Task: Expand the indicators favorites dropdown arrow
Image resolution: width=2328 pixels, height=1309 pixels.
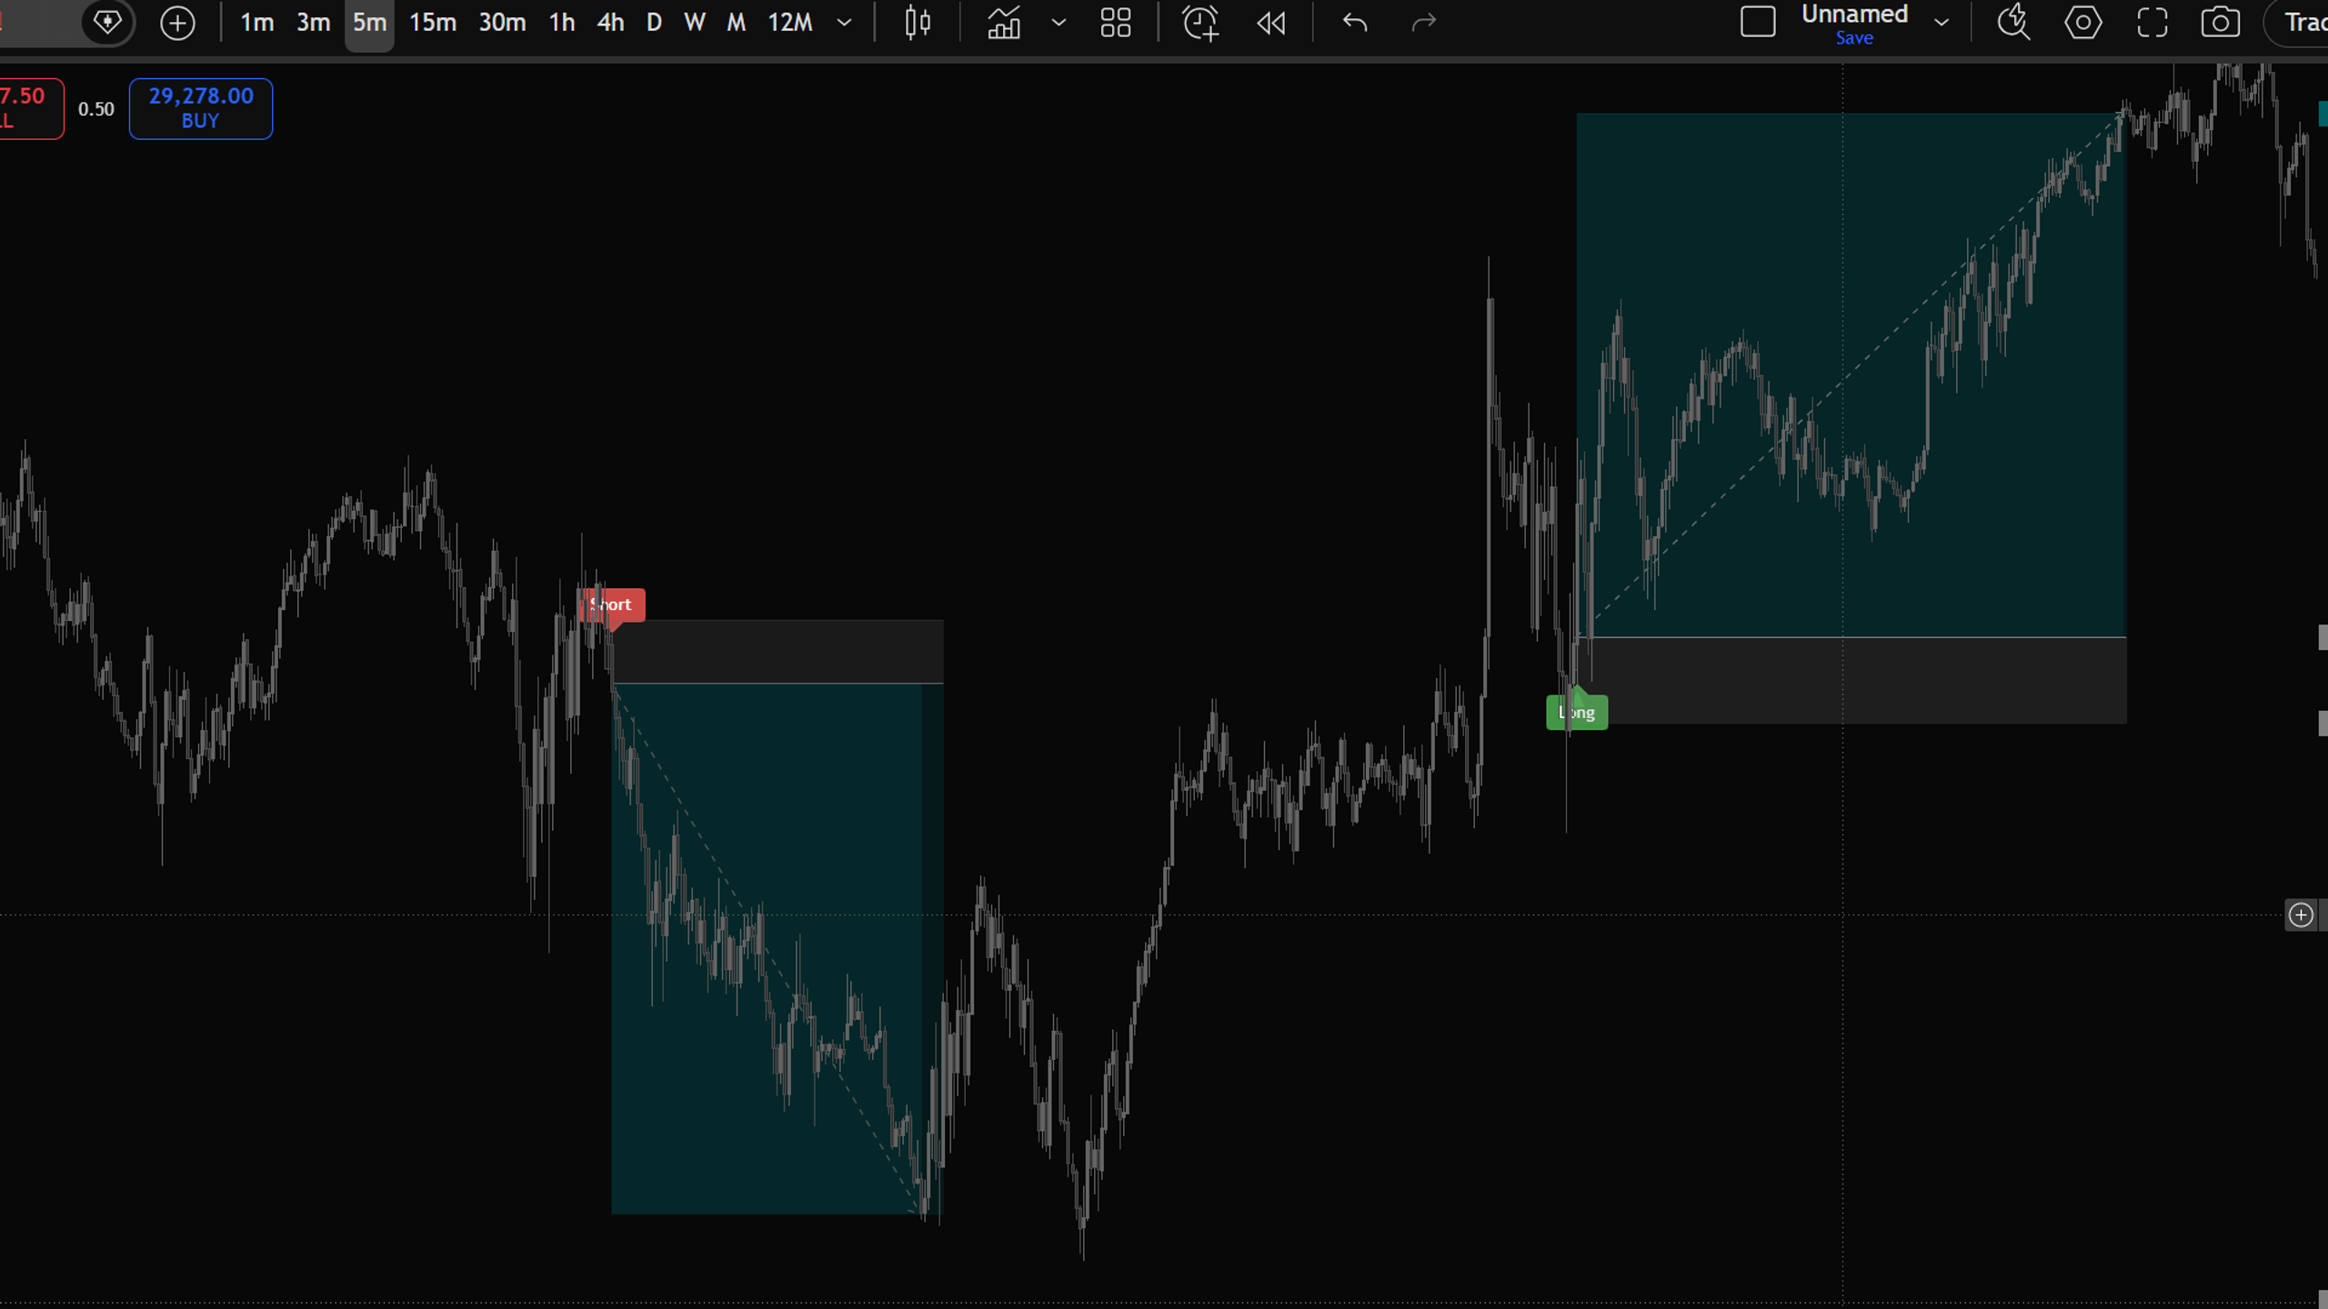Action: click(x=1059, y=23)
